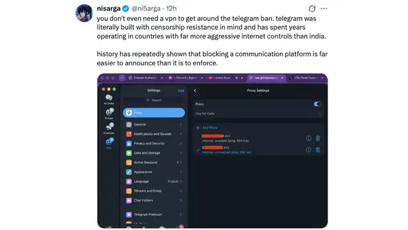Open the Channels folder icon
The image size is (408, 230).
(x=109, y=128)
